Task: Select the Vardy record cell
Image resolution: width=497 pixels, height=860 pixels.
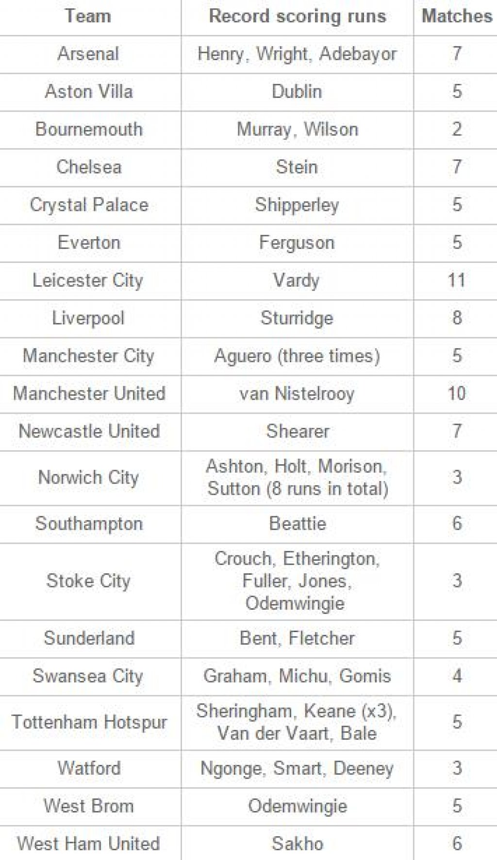Action: coord(297,280)
